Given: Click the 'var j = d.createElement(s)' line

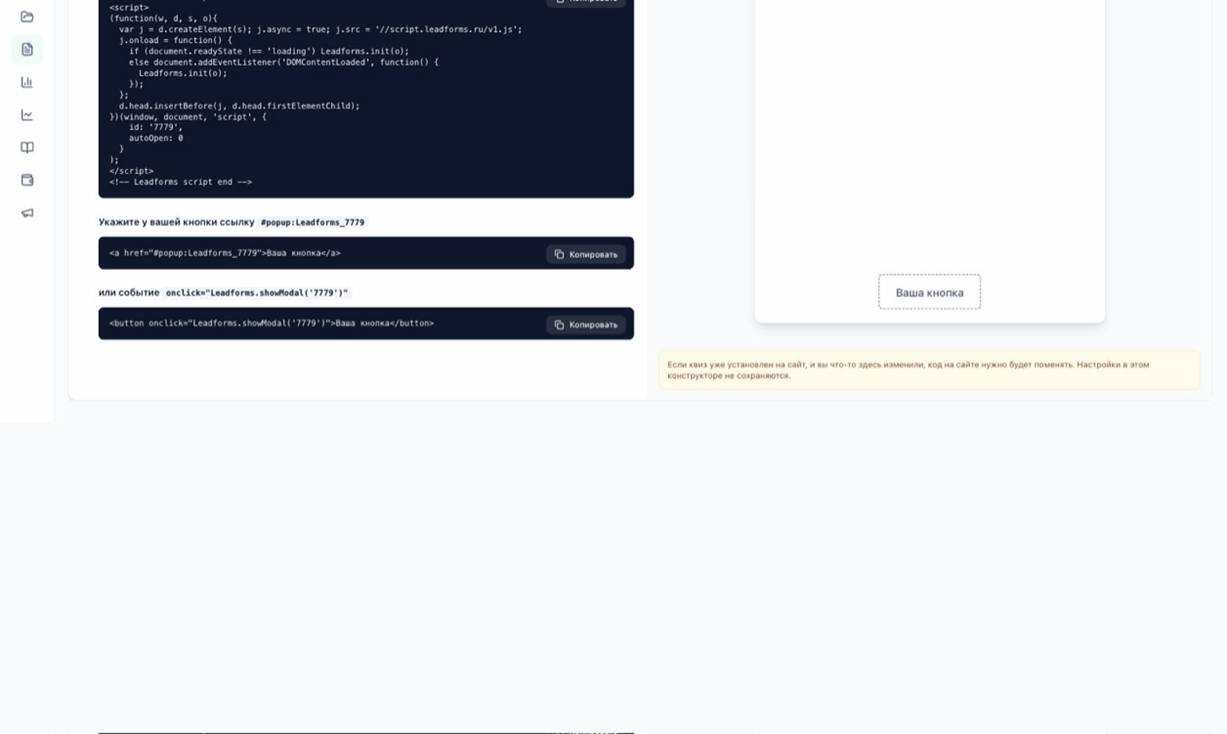Looking at the screenshot, I should coord(321,29).
